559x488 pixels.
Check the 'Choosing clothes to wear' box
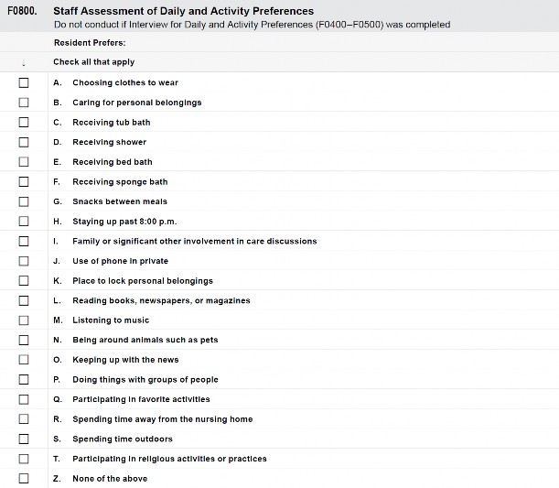[24, 82]
